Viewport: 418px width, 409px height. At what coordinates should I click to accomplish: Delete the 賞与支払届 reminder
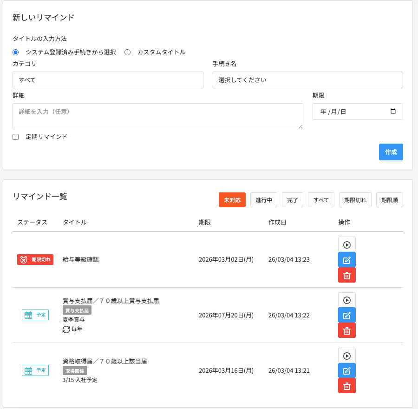coord(346,330)
